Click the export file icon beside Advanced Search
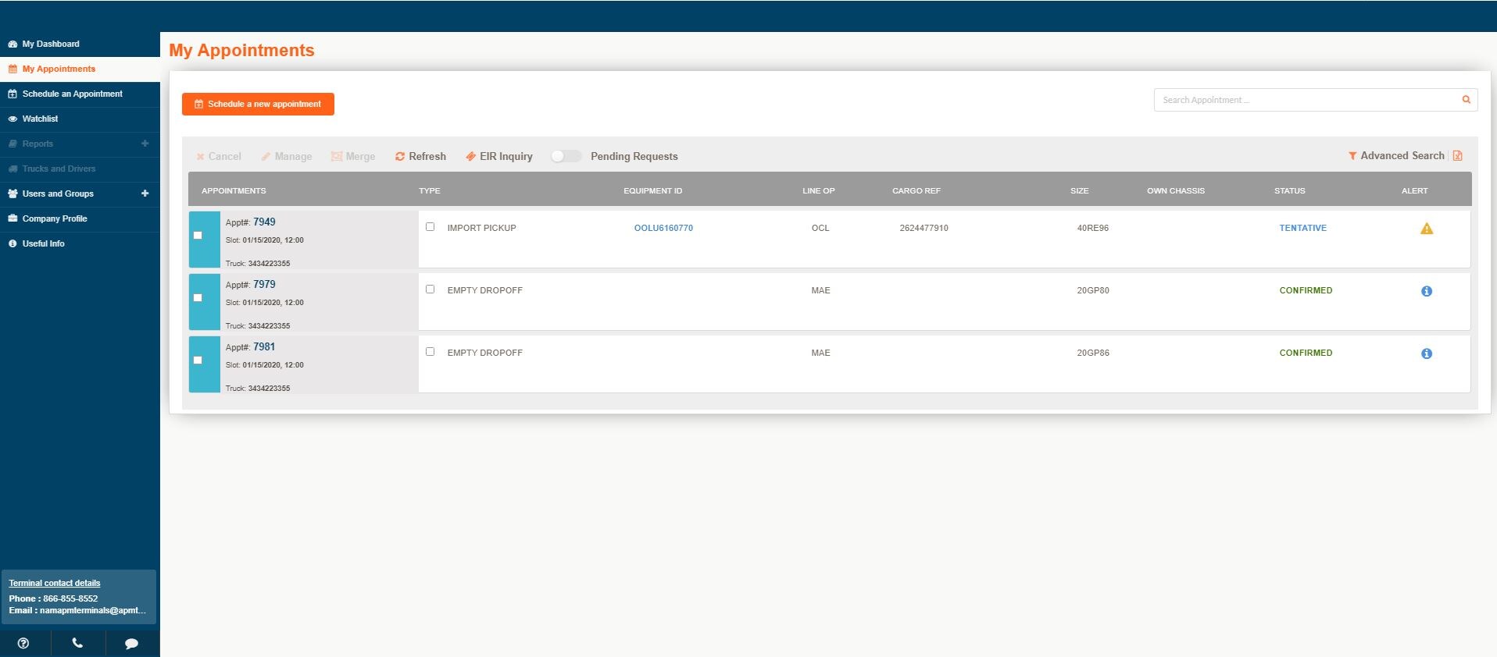Screen dimensions: 1497x657 click(x=1457, y=156)
